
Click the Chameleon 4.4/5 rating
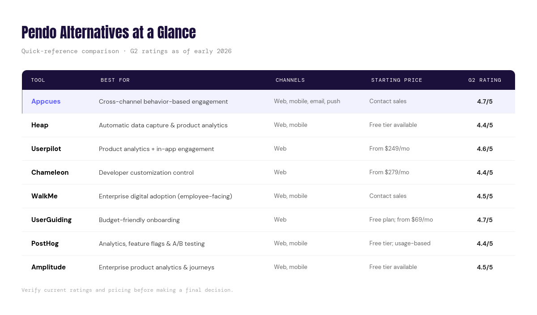pos(485,172)
